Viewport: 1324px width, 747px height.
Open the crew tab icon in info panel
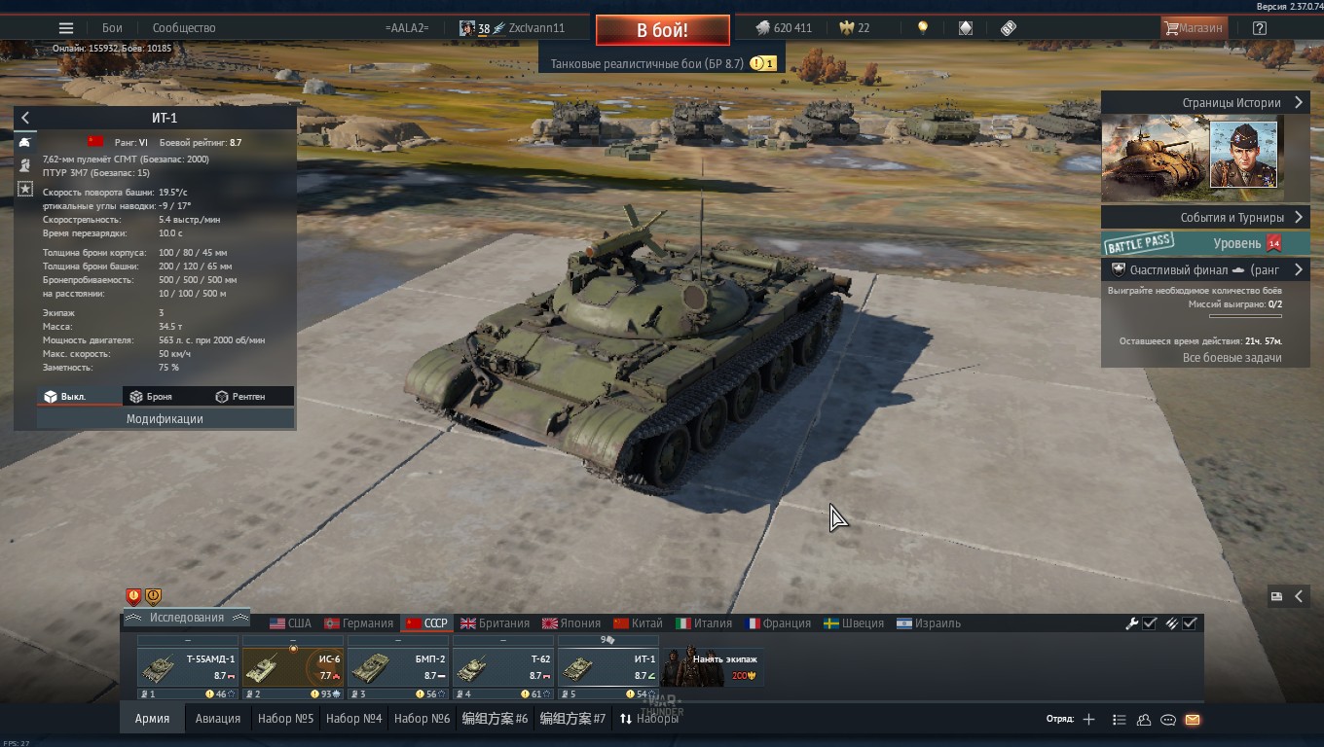[x=25, y=165]
